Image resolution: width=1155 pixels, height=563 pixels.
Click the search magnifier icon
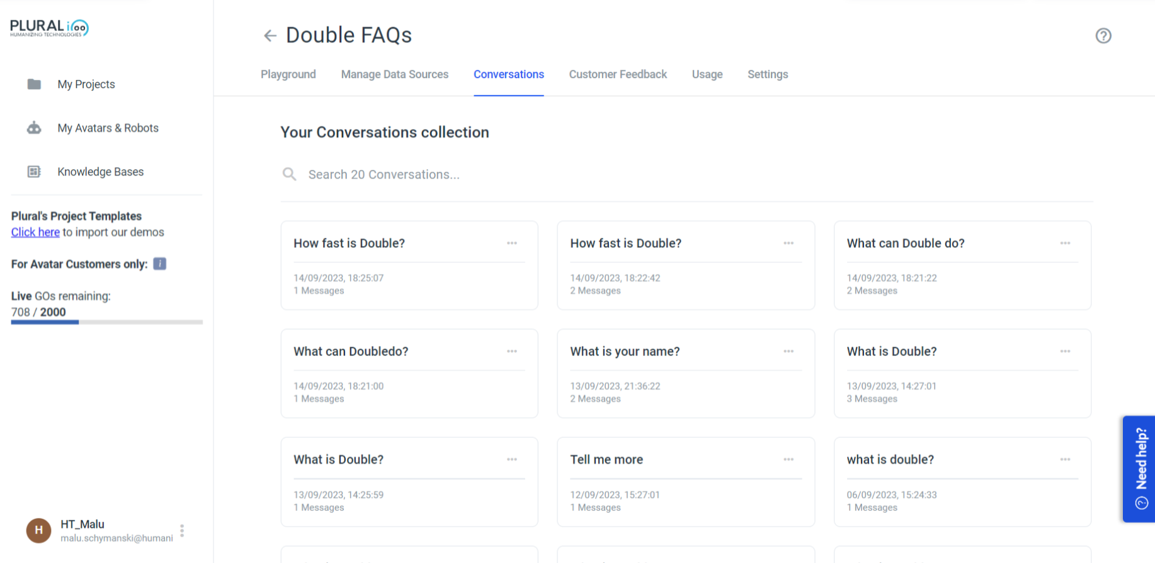[289, 174]
